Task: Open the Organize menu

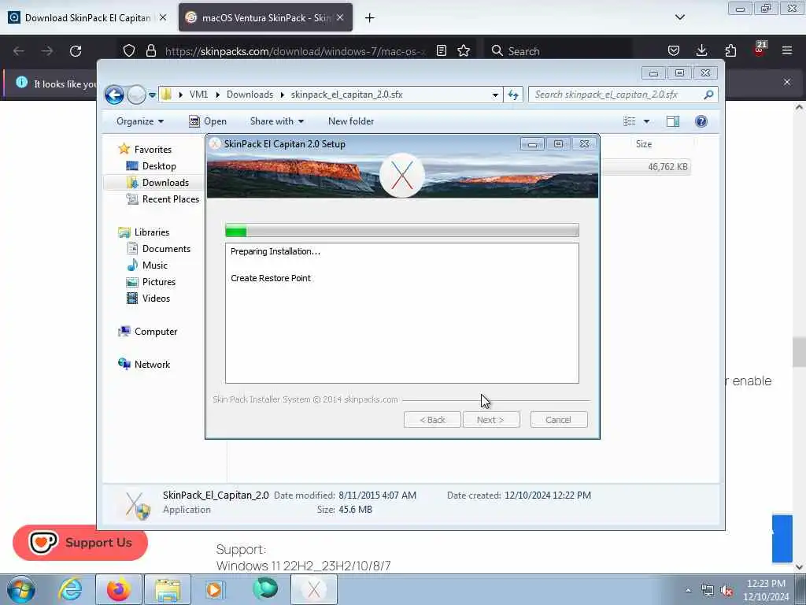Action: tap(140, 121)
